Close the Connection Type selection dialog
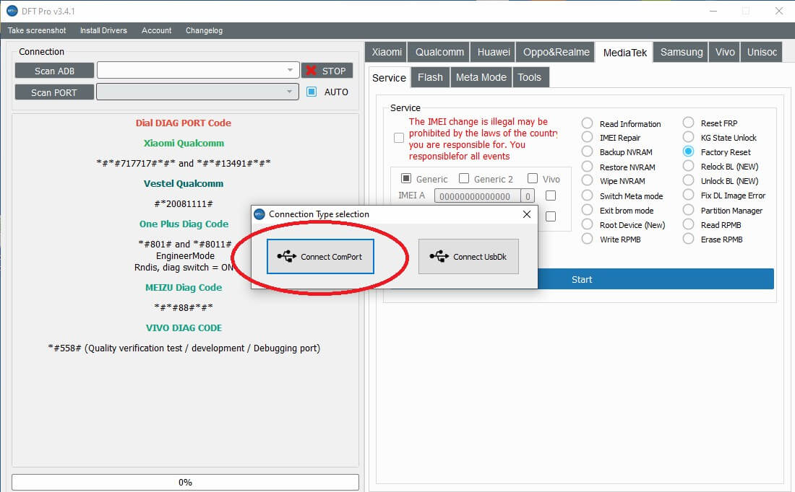 pyautogui.click(x=527, y=214)
